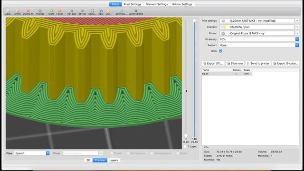This screenshot has width=304, height=171.
Task: Enable the 1 Layer checkbox
Action: [x=185, y=146]
